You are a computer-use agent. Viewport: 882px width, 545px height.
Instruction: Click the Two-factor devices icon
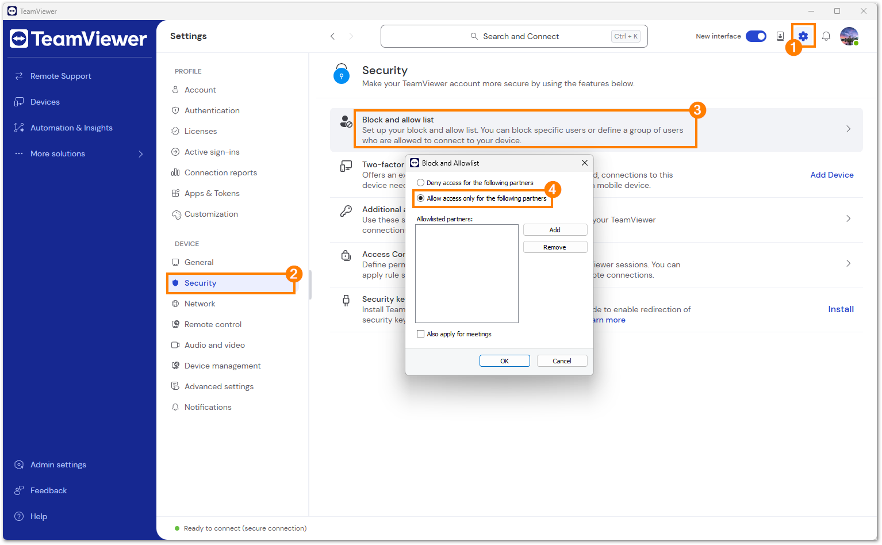(x=346, y=167)
